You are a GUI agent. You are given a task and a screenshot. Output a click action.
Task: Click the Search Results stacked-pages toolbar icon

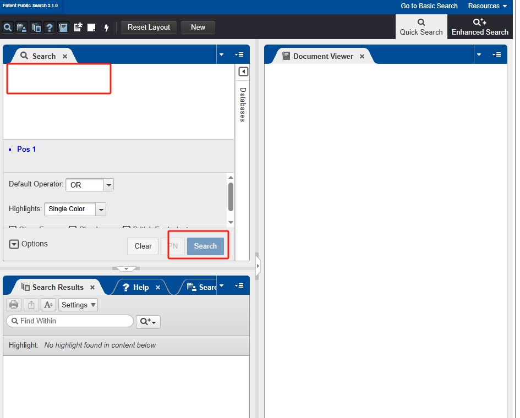point(36,28)
